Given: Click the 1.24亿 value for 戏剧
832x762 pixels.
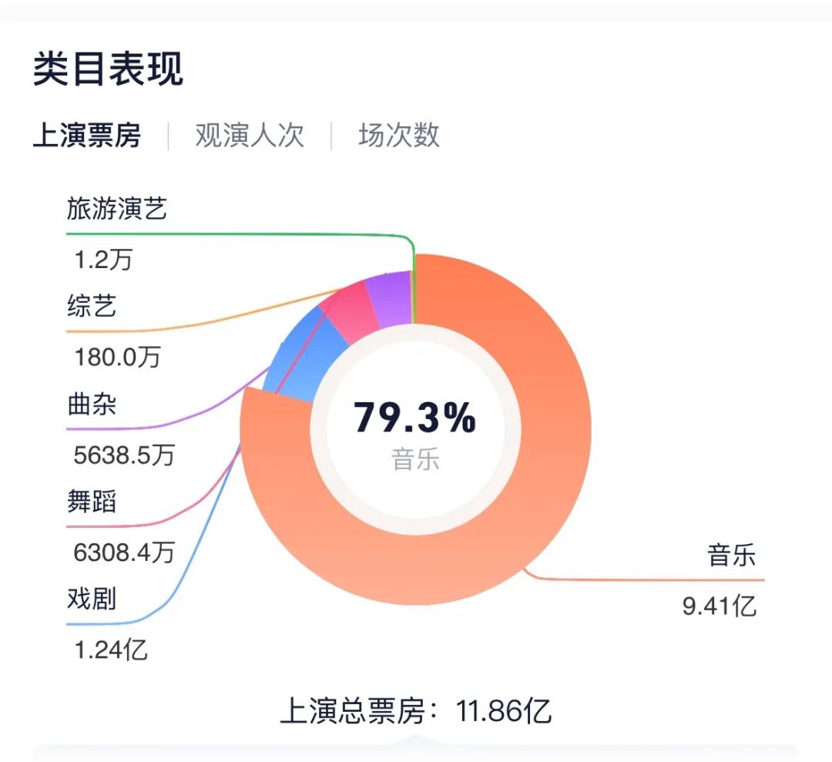Looking at the screenshot, I should [111, 650].
